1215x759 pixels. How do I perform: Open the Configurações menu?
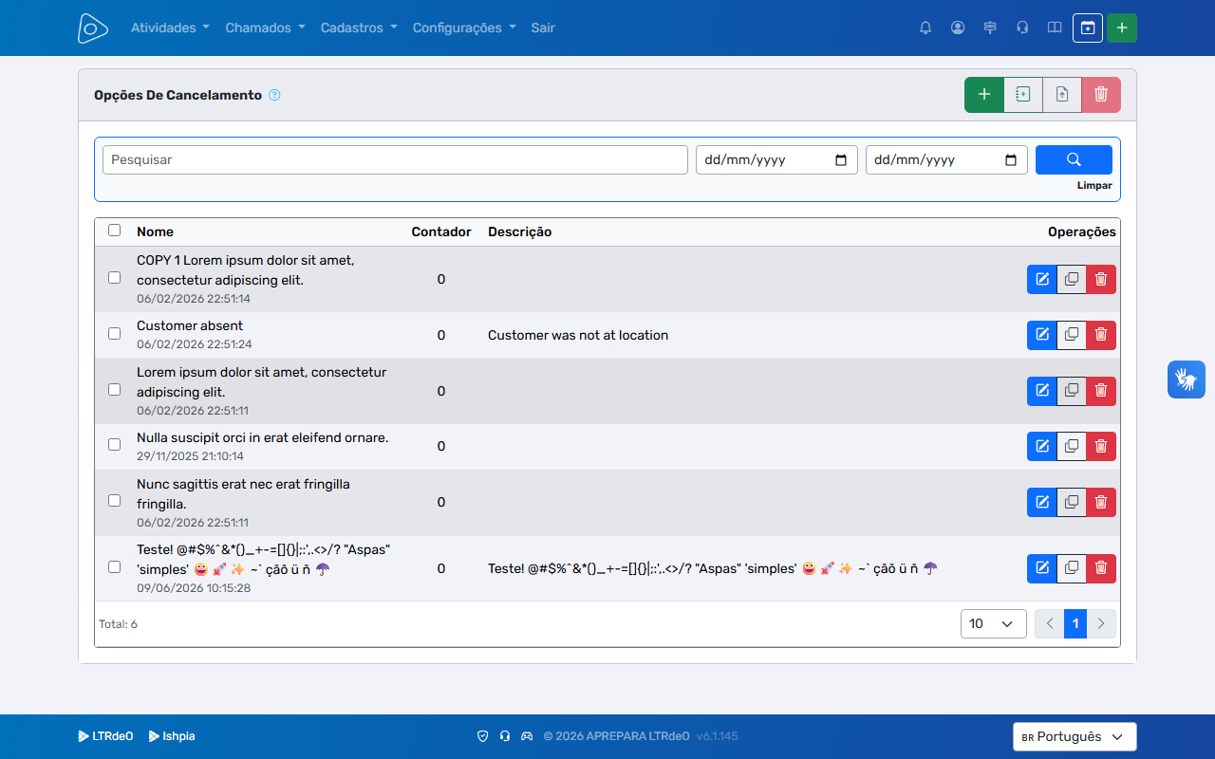(x=464, y=28)
